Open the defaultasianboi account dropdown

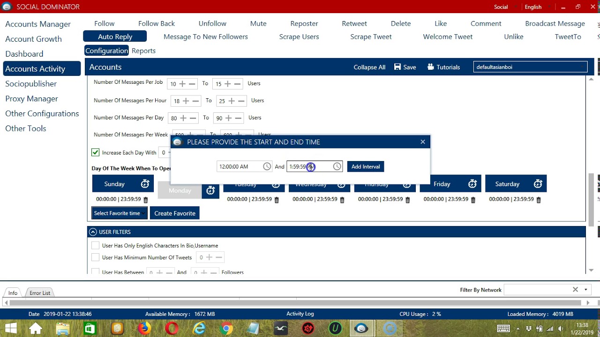pos(530,67)
